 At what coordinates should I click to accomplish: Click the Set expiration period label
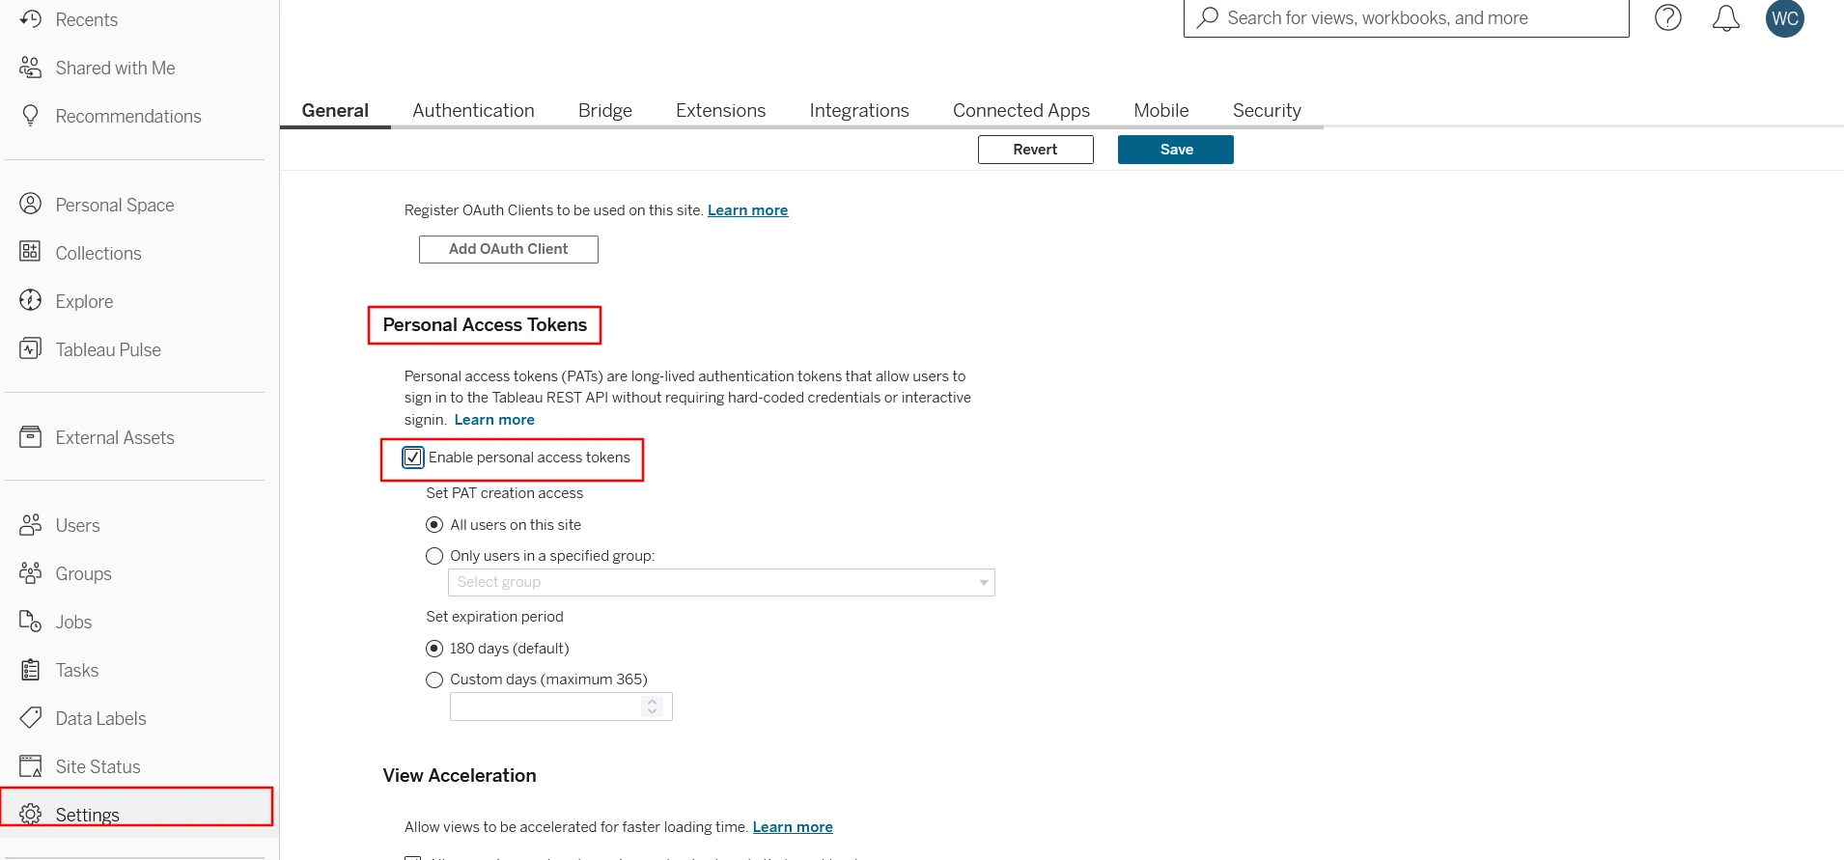click(x=495, y=617)
